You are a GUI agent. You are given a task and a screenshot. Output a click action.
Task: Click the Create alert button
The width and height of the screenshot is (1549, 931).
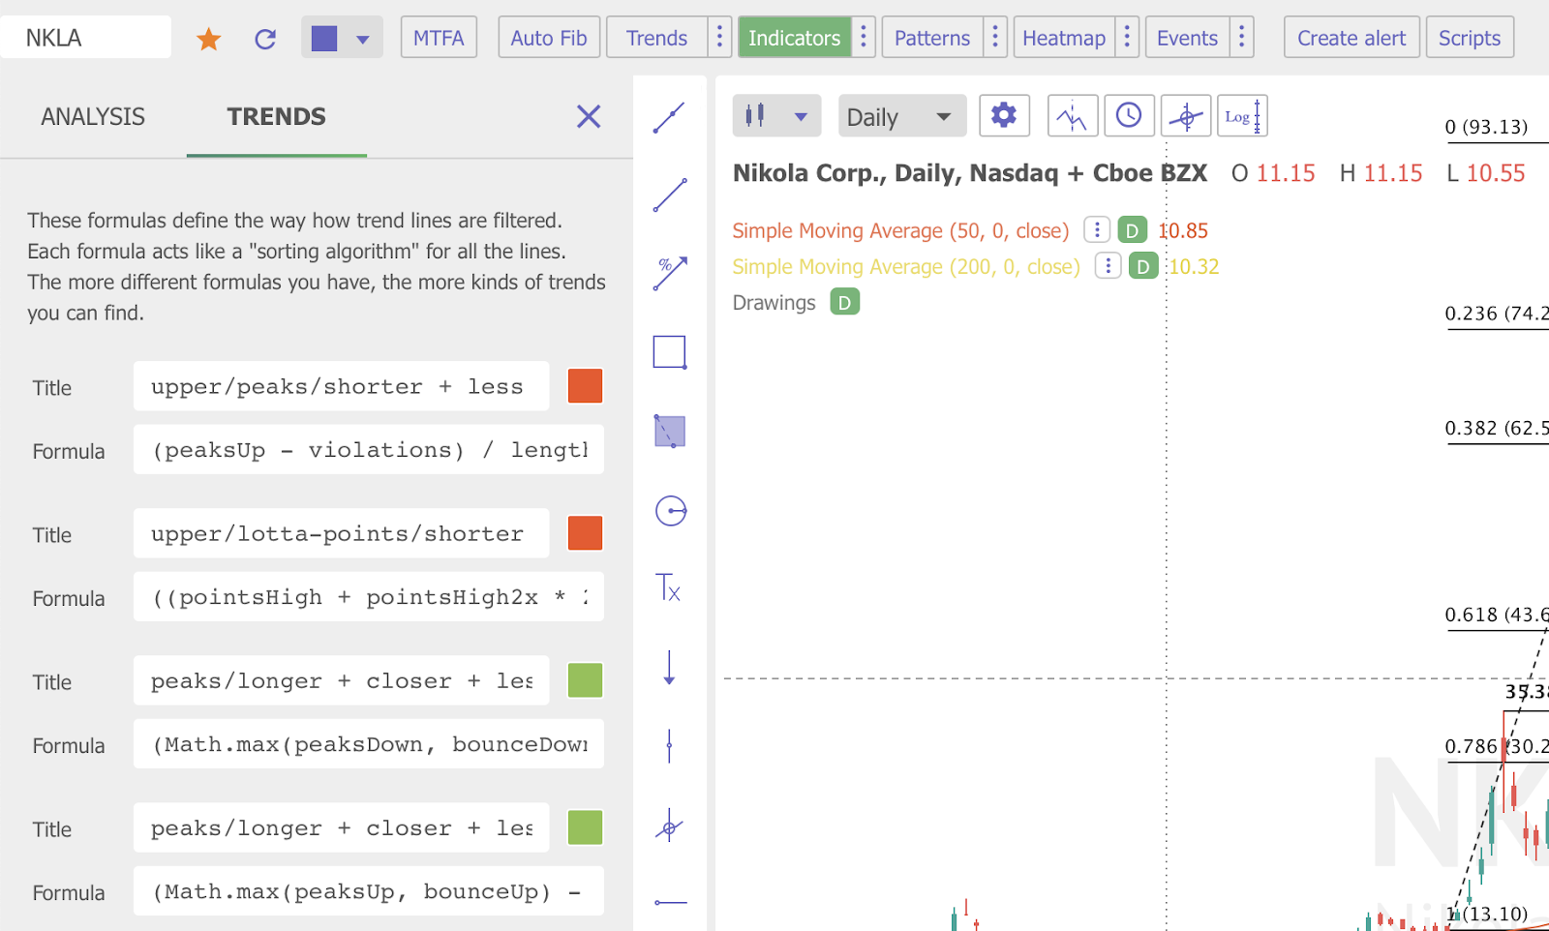point(1352,38)
